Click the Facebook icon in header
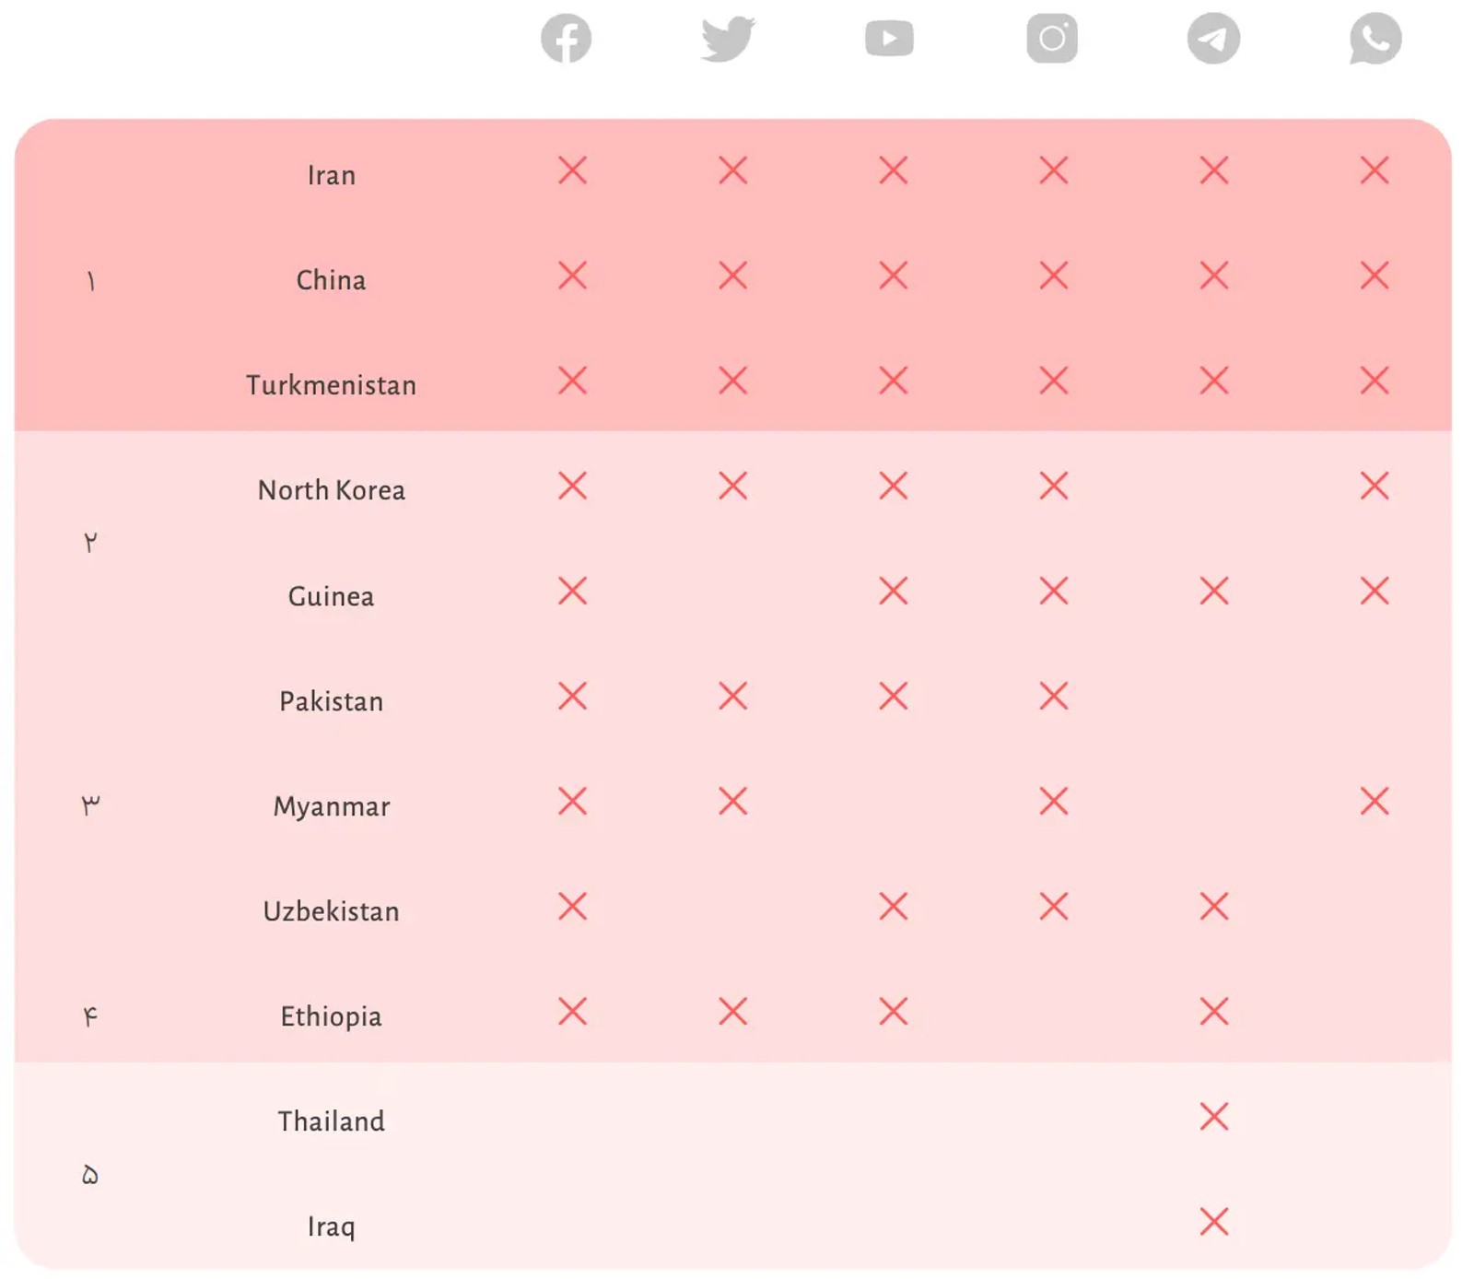Image resolution: width=1474 pixels, height=1279 pixels. click(x=566, y=39)
